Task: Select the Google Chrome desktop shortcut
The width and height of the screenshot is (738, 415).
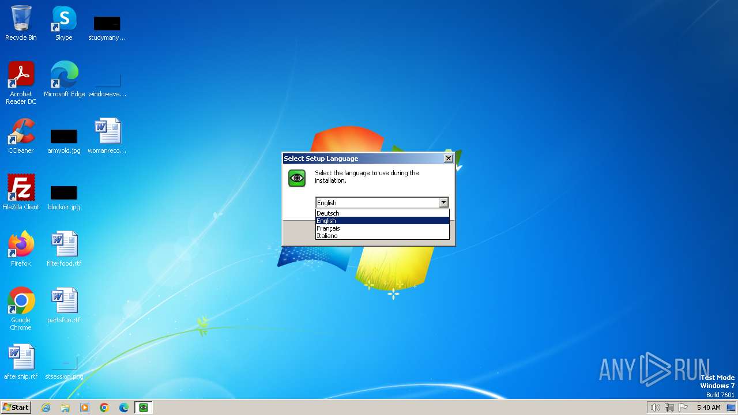Action: 21,309
